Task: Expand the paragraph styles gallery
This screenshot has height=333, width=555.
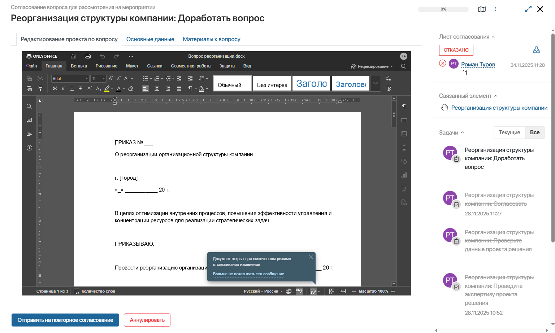Action: (x=376, y=83)
